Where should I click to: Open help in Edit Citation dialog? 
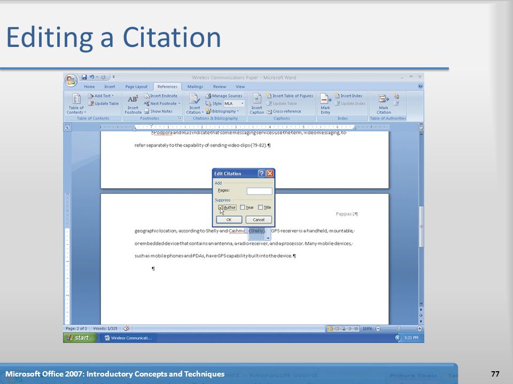click(261, 173)
